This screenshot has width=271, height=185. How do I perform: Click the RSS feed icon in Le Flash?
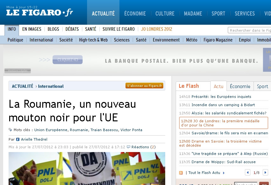point(181,173)
